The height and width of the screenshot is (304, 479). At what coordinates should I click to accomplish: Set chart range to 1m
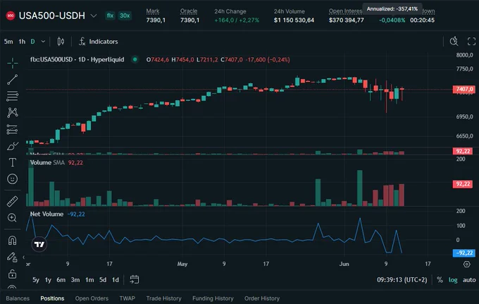click(x=89, y=280)
